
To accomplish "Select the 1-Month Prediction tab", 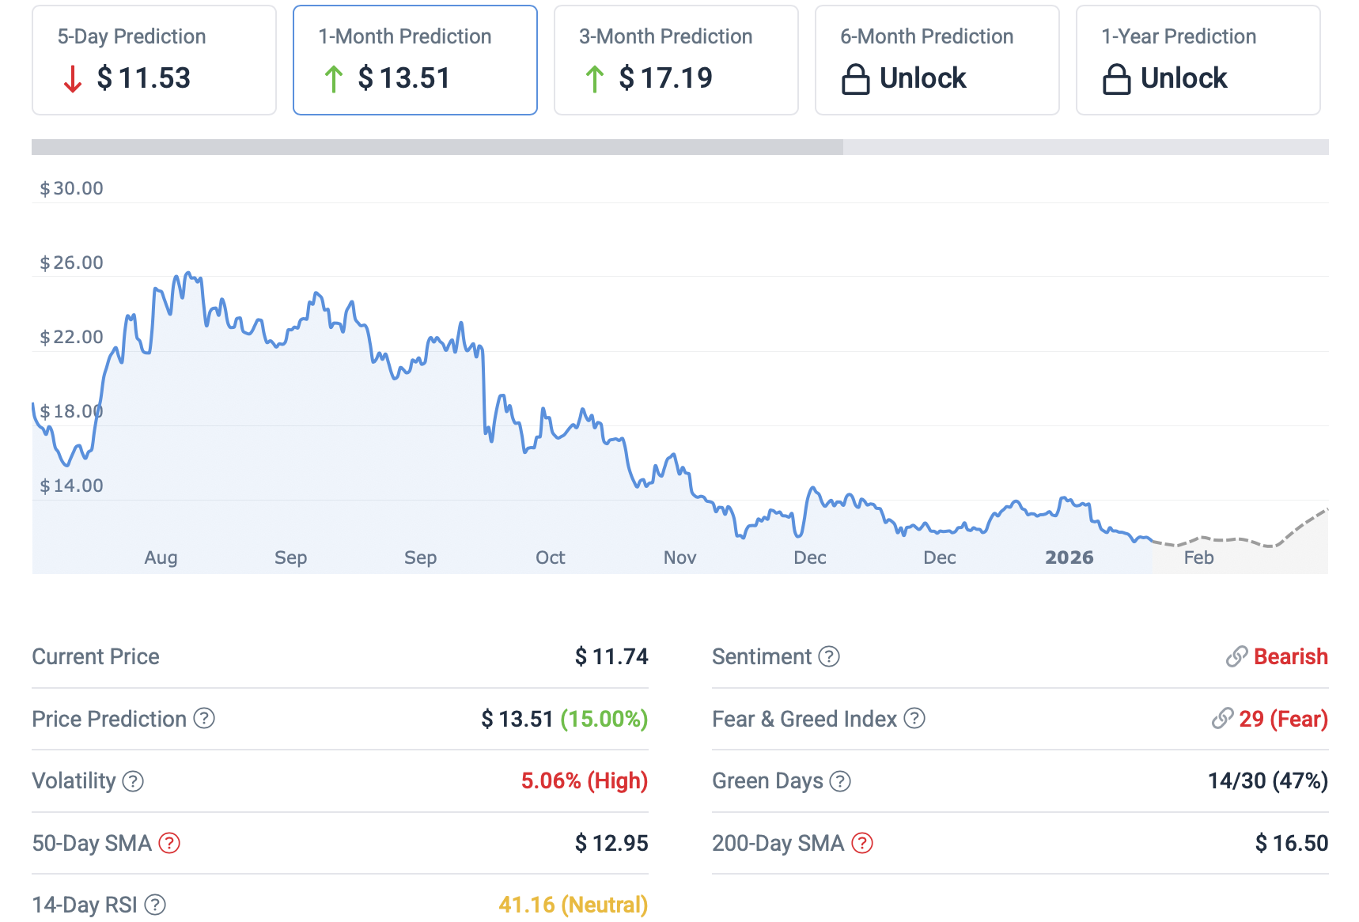I will [415, 60].
